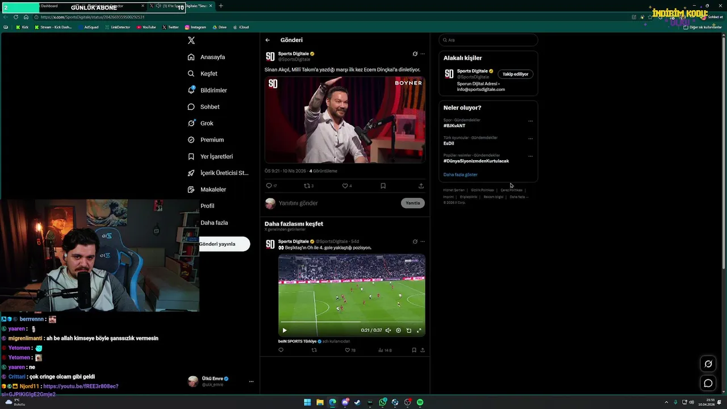Image resolution: width=727 pixels, height=409 pixels.
Task: Like the main post with 4 likes
Action: click(x=346, y=186)
